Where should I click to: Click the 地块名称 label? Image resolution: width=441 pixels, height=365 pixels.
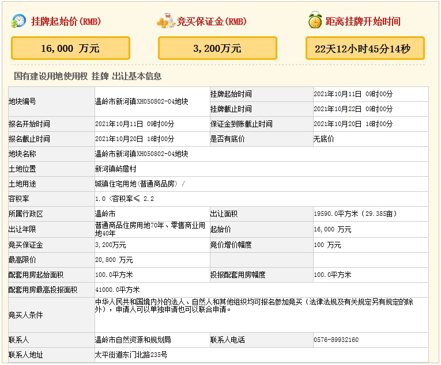[x=22, y=154]
